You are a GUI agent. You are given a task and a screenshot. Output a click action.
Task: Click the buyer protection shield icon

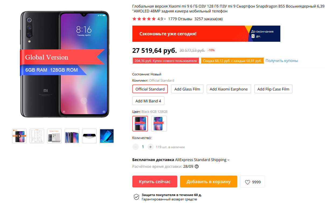coord(136,197)
